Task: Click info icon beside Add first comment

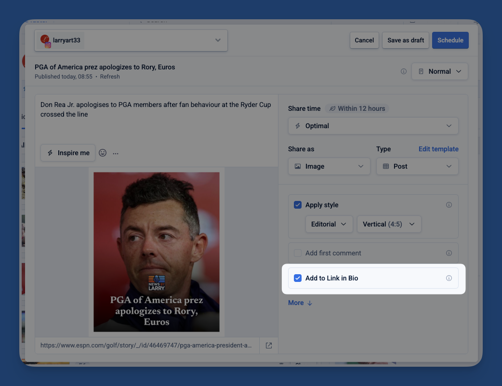Action: (449, 253)
